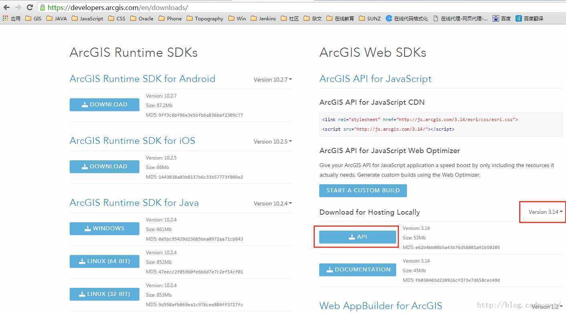Open the 在线代码格式化 bookmark
Viewport: 566px width, 313px height.
tap(407, 18)
